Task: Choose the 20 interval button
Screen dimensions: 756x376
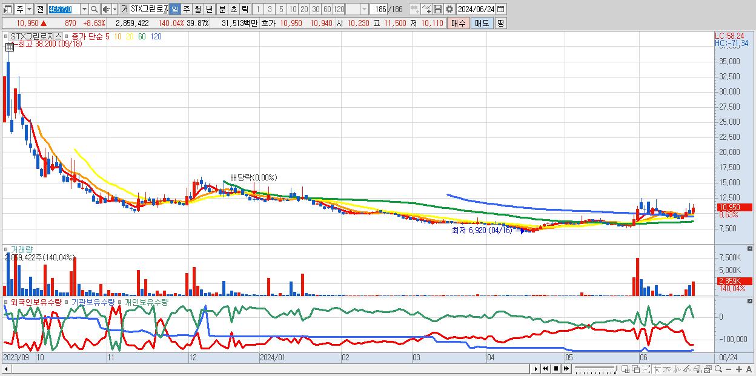Action: [304, 9]
